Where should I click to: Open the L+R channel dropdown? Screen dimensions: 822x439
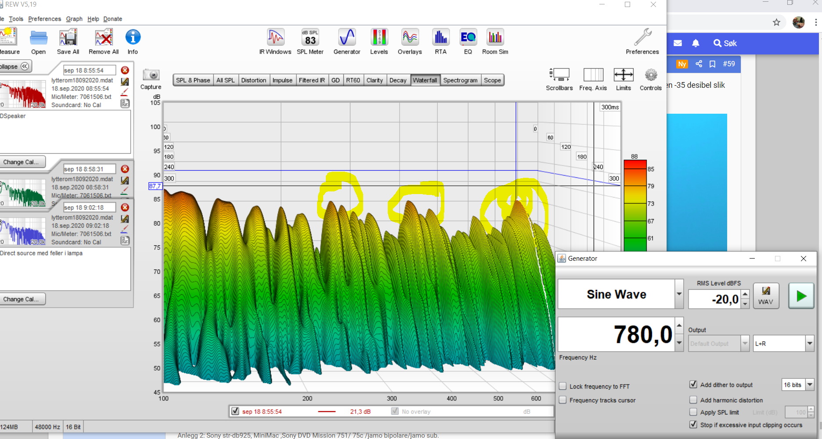(x=810, y=343)
